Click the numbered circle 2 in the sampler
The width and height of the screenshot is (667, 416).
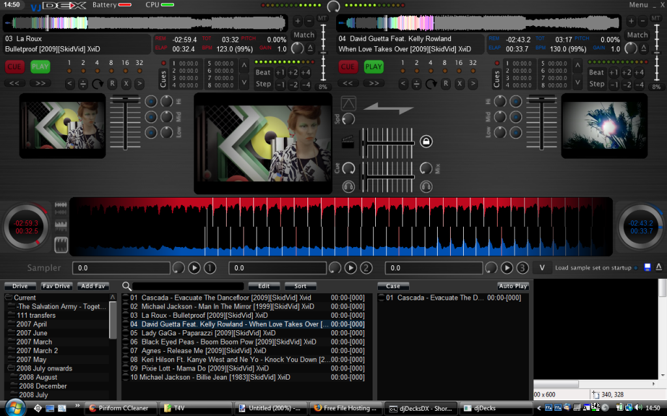[366, 268]
